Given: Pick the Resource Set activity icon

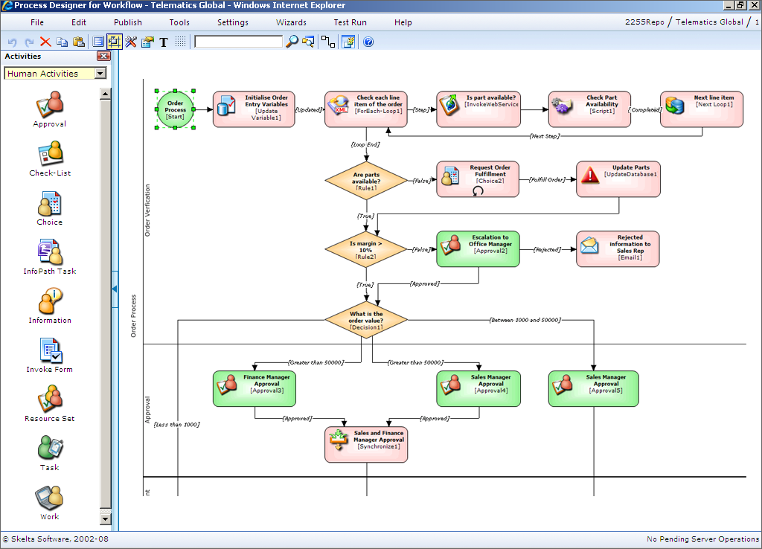Looking at the screenshot, I should click(x=50, y=399).
